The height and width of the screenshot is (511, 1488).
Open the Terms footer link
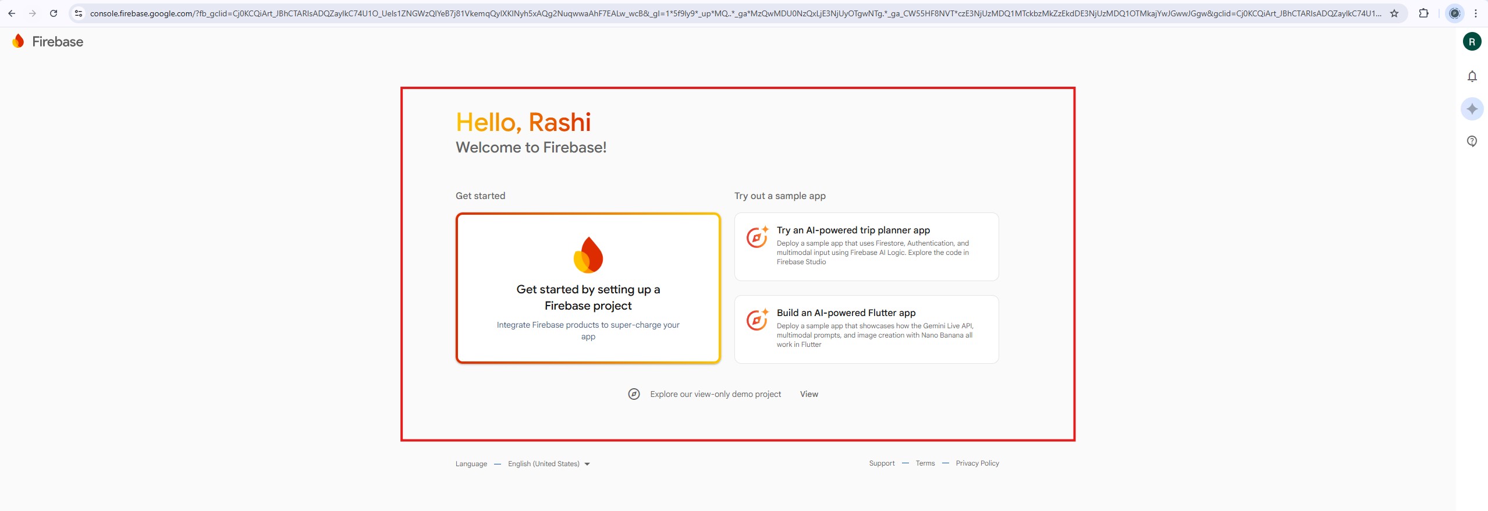pyautogui.click(x=925, y=463)
